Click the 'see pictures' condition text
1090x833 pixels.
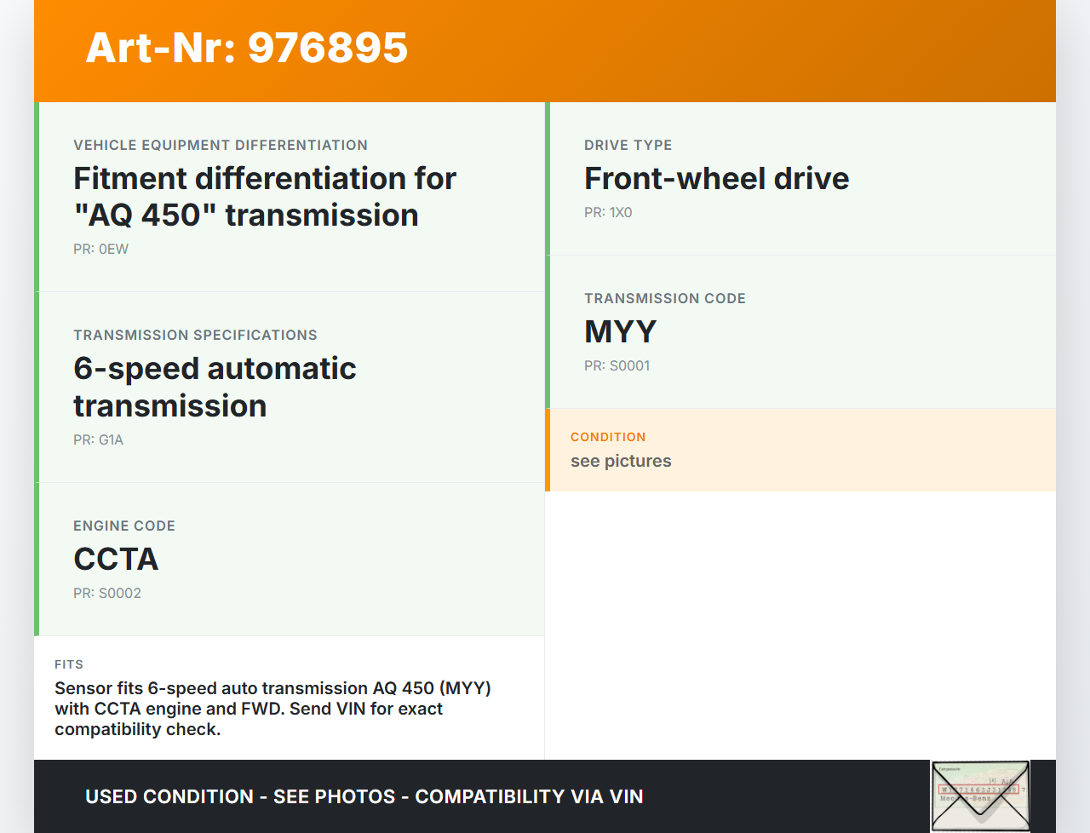tap(621, 462)
